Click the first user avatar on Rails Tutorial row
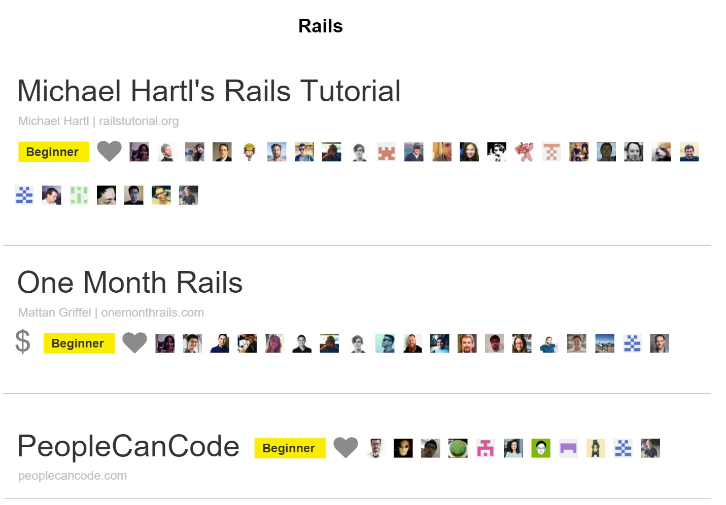This screenshot has height=505, width=726. [139, 151]
